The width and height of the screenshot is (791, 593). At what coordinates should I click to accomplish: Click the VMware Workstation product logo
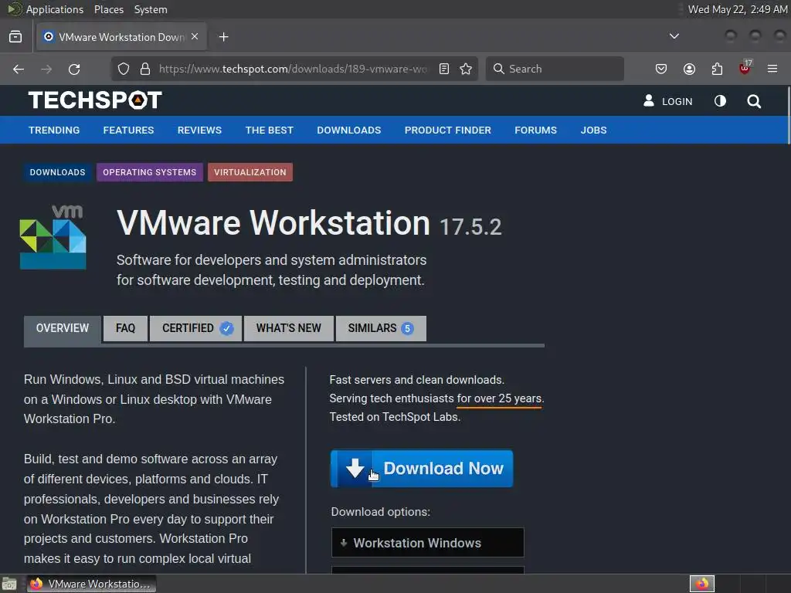click(x=53, y=236)
